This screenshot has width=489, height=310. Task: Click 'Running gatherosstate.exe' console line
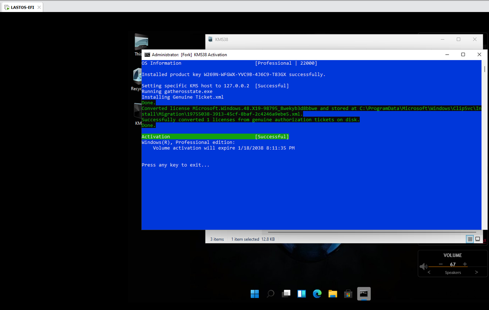177,91
